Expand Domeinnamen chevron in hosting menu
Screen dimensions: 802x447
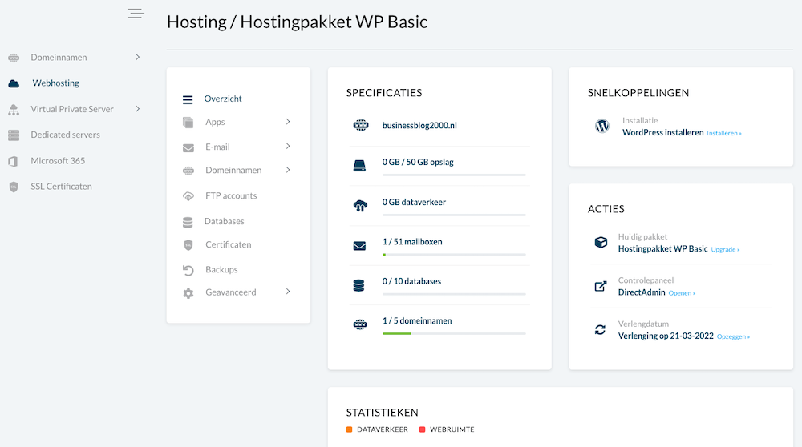tap(288, 170)
